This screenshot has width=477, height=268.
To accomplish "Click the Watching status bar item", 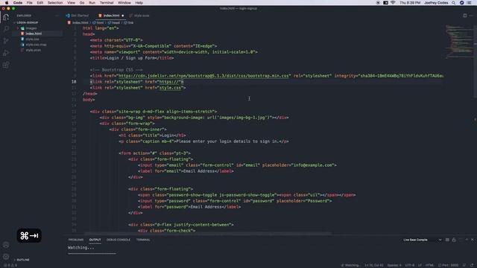I will tap(351, 265).
